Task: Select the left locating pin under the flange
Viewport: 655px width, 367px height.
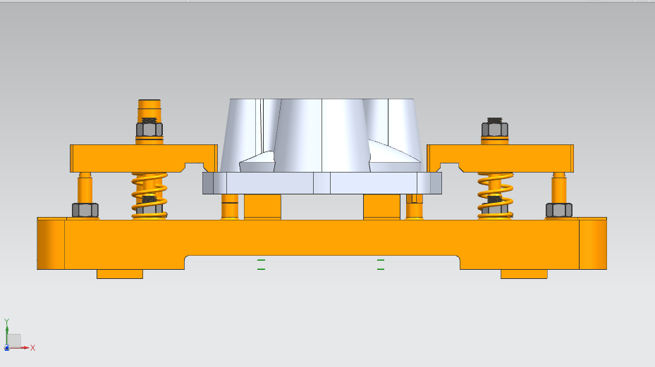Action: 230,206
